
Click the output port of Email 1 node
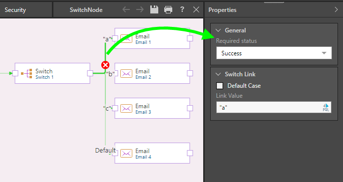190,38
